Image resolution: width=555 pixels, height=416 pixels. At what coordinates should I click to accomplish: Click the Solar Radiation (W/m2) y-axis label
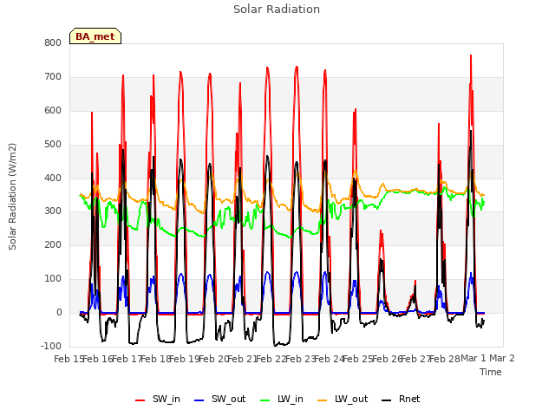point(12,197)
